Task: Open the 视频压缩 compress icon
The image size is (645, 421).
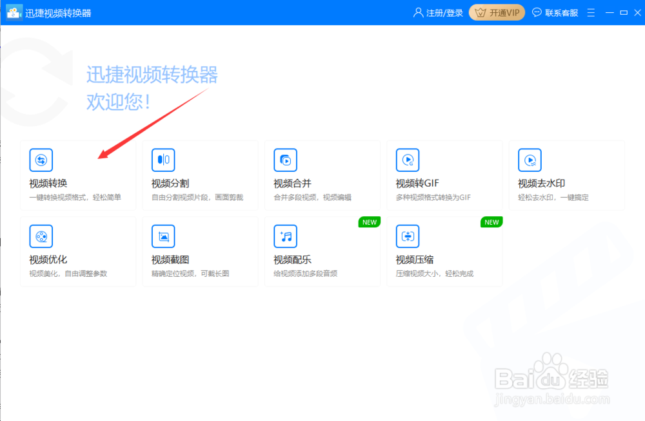Action: [x=408, y=236]
